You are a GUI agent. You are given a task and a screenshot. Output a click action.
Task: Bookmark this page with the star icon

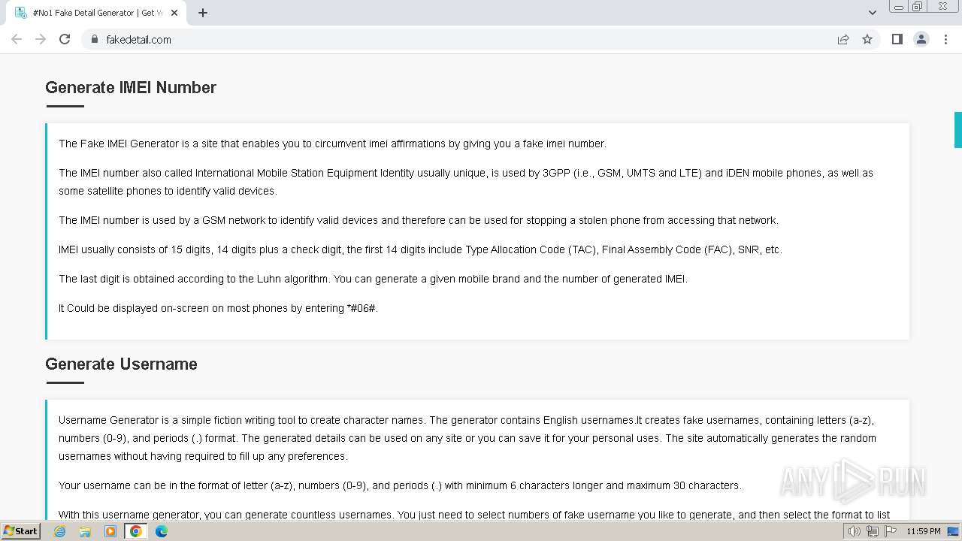(x=867, y=39)
